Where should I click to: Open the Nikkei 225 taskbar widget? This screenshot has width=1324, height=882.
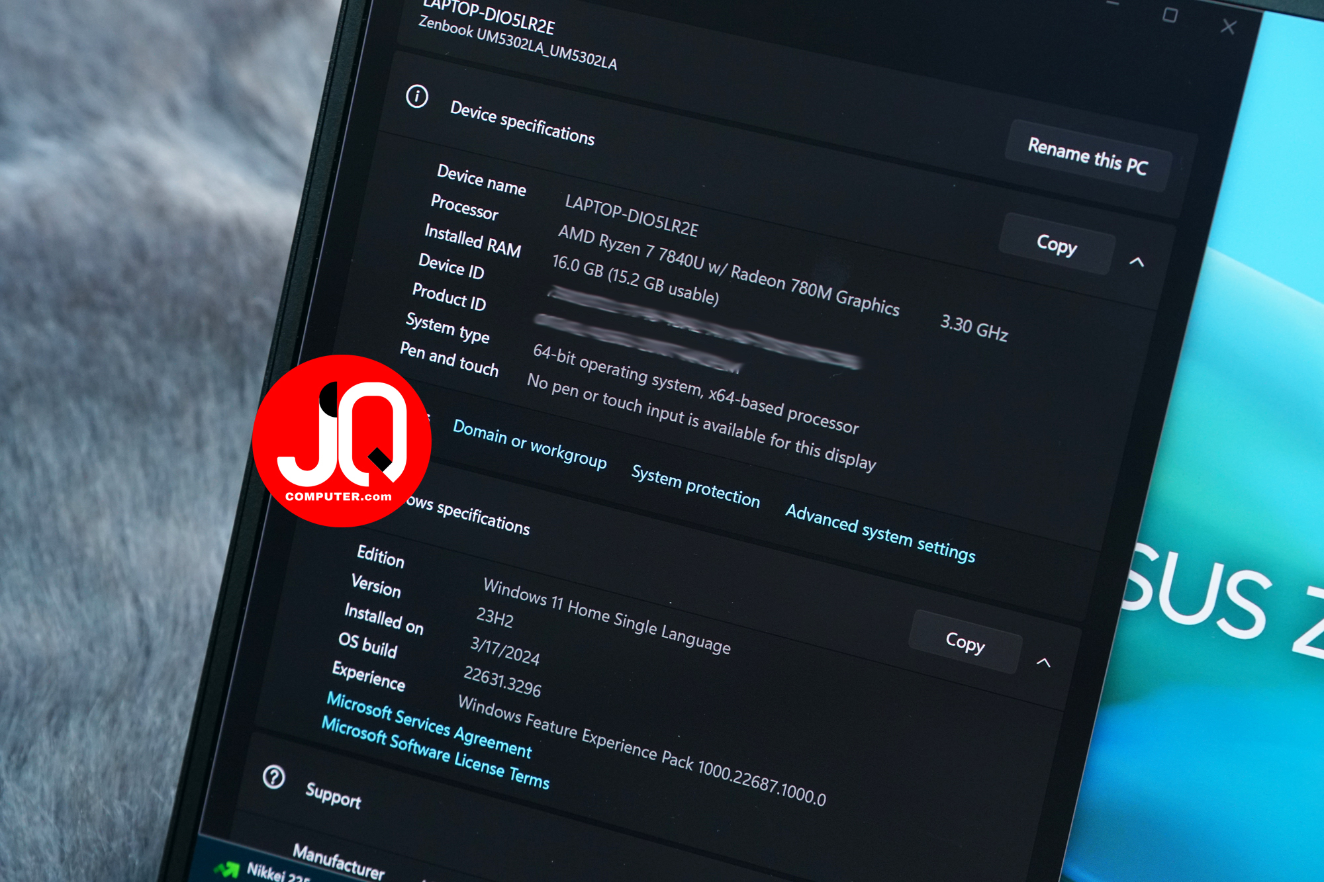click(x=263, y=871)
